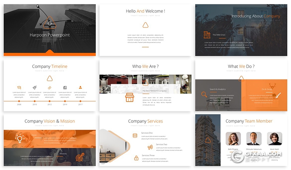The width and height of the screenshot is (291, 170).
Task: Click the padlock icon beside Services Three
Action: [136, 158]
